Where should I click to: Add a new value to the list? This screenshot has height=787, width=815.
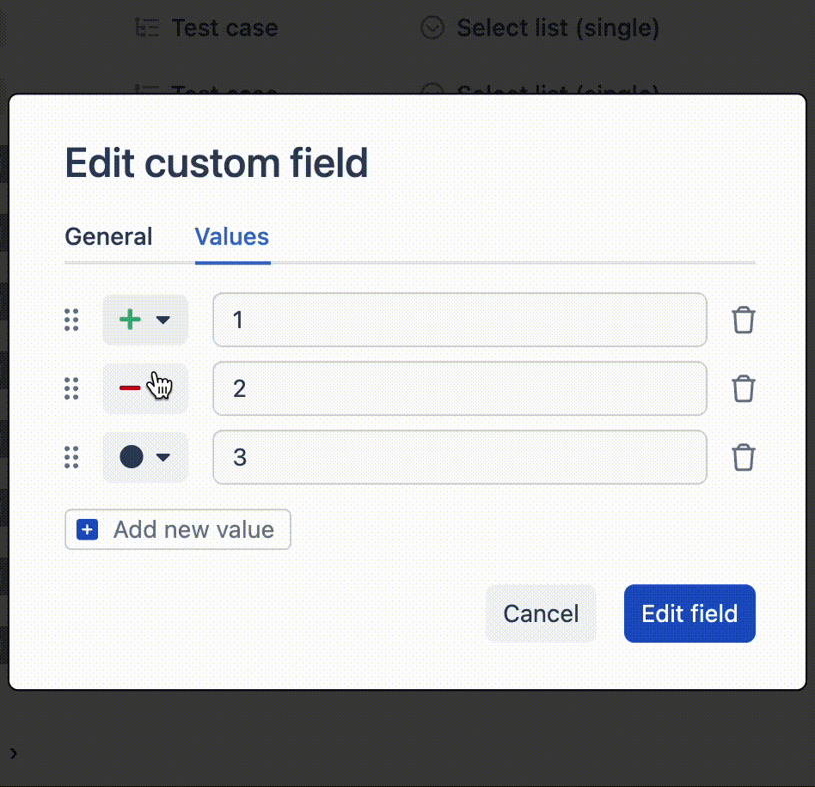(178, 529)
